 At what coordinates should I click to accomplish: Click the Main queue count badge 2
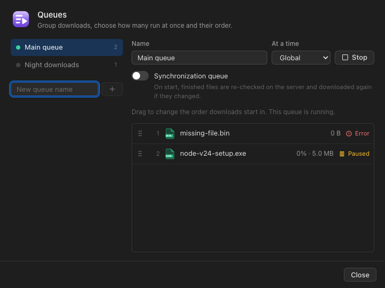[115, 47]
